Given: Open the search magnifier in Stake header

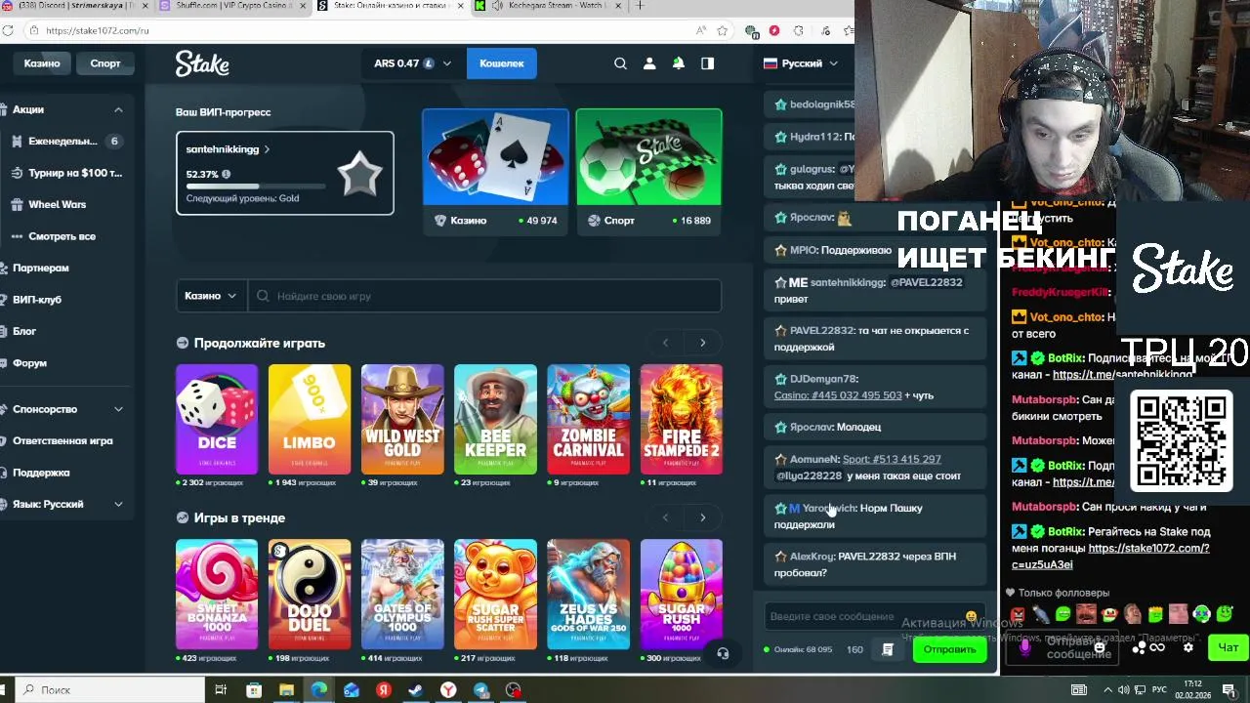Looking at the screenshot, I should click(620, 63).
